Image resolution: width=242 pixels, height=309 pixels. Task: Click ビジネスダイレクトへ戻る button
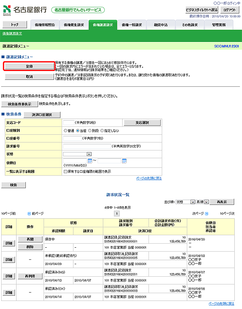click(x=202, y=10)
